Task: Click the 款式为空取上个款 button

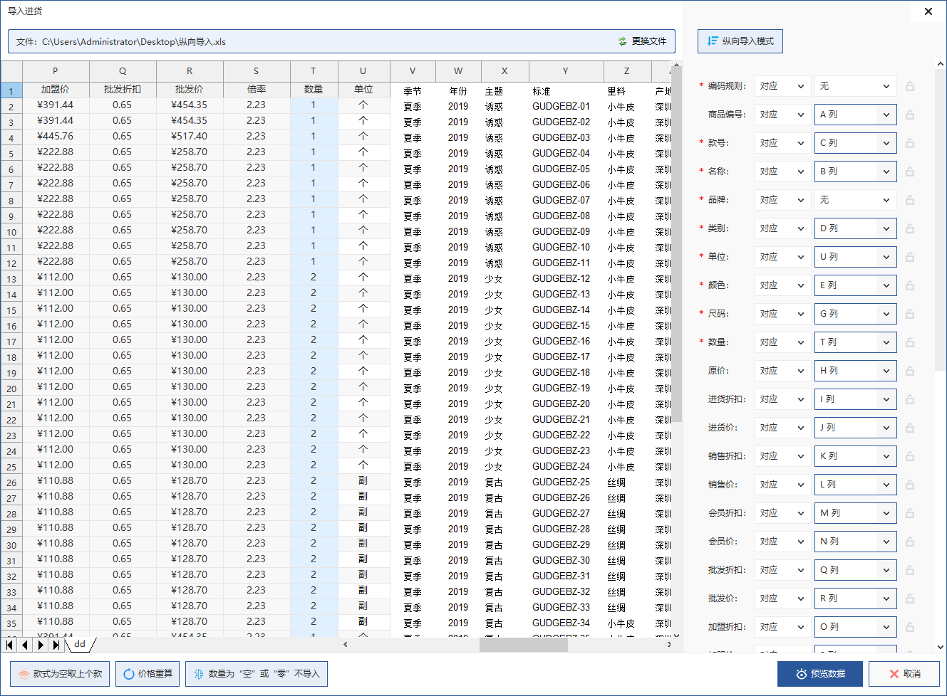Action: point(60,674)
